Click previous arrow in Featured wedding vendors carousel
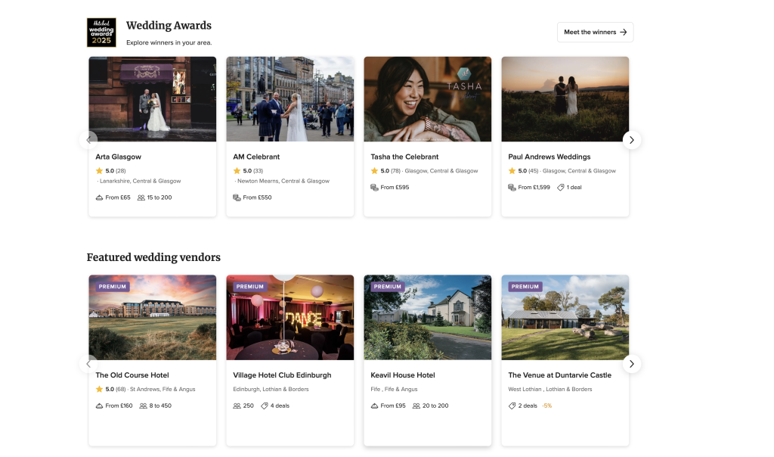 point(89,364)
